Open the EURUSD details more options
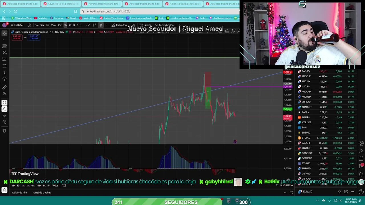Viewport: 365px width, 205px height. [x=352, y=192]
